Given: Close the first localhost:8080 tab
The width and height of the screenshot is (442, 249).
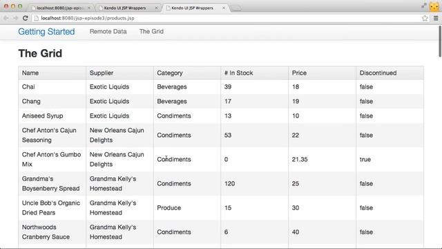Looking at the screenshot, I should point(89,8).
